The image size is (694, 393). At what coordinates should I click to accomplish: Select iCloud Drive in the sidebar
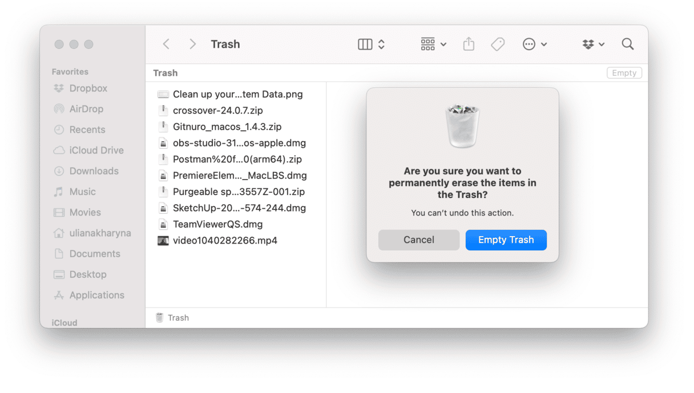pyautogui.click(x=96, y=151)
